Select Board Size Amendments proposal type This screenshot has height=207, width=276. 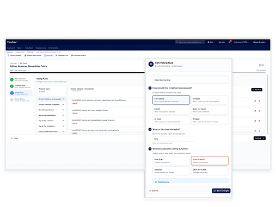[x=51, y=115]
